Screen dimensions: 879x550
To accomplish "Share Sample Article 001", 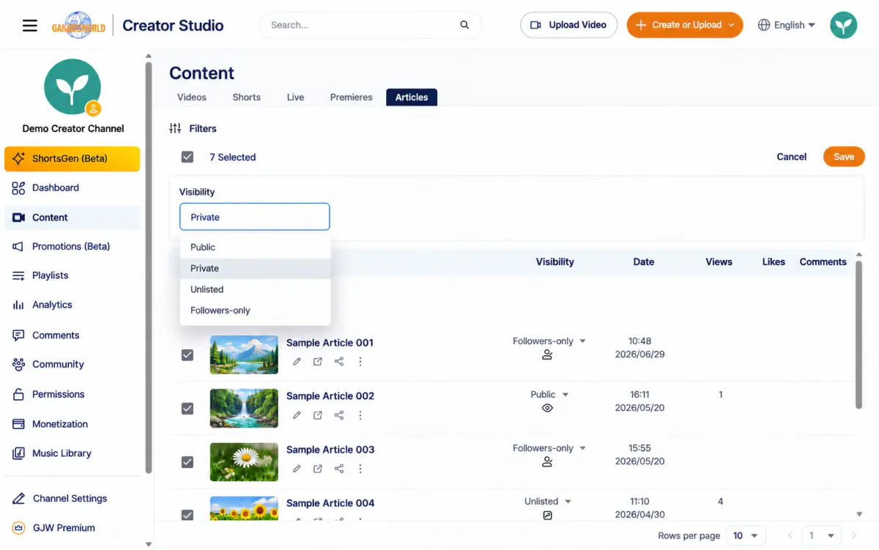I will coord(339,362).
